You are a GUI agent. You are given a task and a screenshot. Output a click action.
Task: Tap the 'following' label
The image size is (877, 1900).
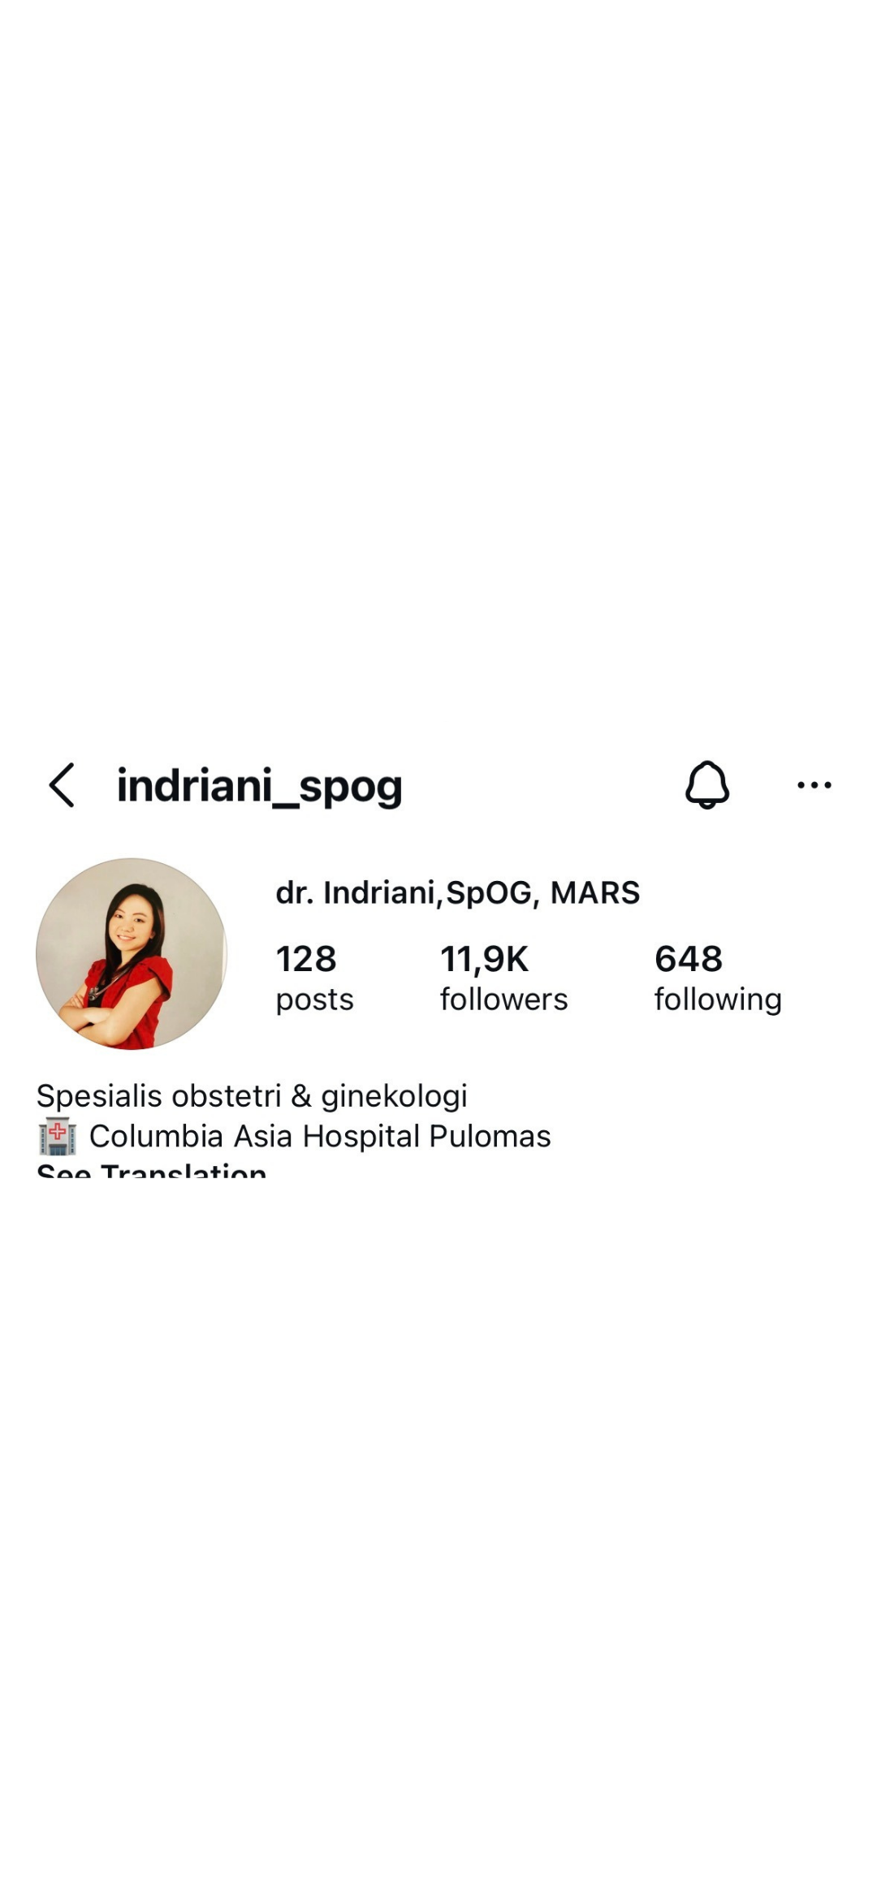pyautogui.click(x=719, y=1000)
